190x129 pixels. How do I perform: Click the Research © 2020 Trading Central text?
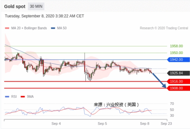164,28
